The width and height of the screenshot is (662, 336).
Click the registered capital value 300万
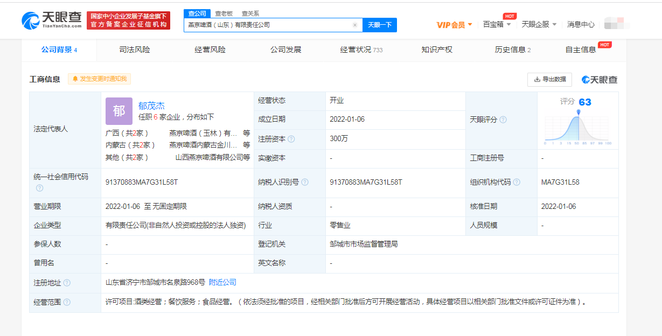tap(339, 138)
